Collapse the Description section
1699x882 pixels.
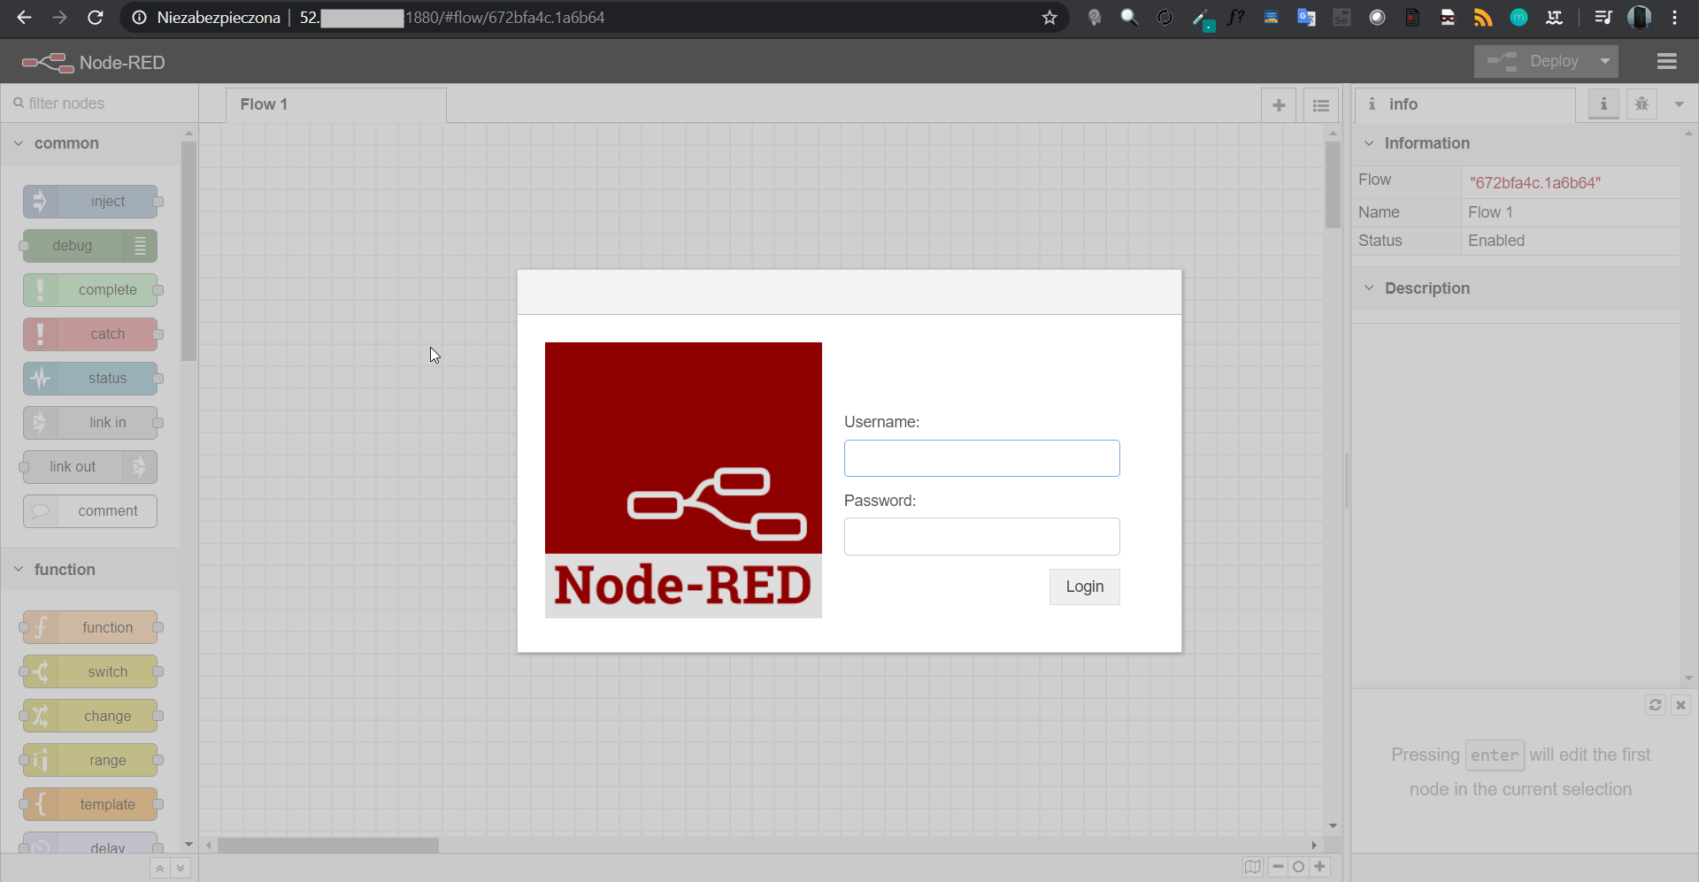coord(1515,288)
